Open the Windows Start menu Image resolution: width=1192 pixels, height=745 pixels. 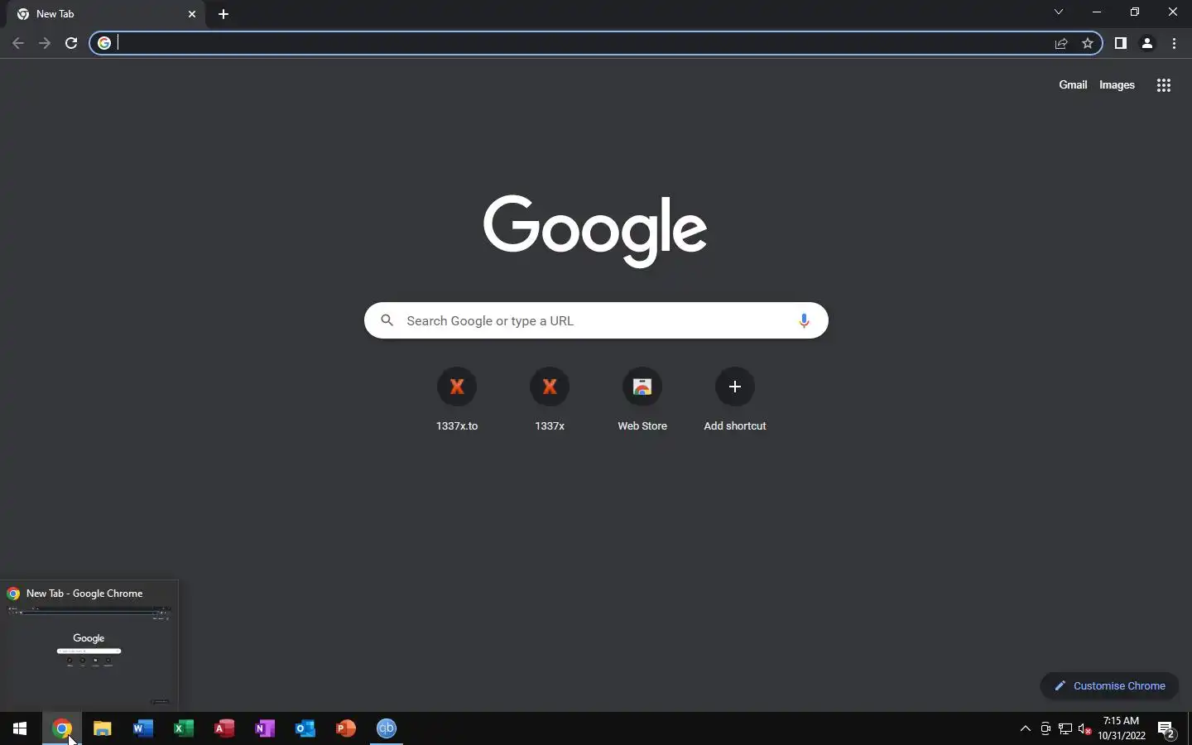[x=20, y=728]
